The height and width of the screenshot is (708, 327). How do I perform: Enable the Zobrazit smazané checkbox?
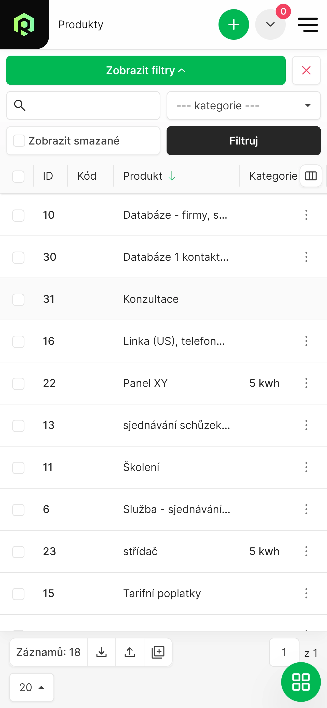(x=19, y=141)
